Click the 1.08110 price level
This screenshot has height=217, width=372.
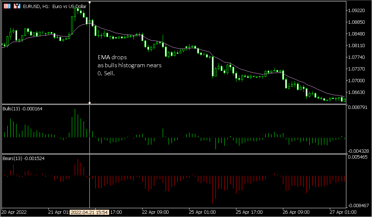point(356,45)
